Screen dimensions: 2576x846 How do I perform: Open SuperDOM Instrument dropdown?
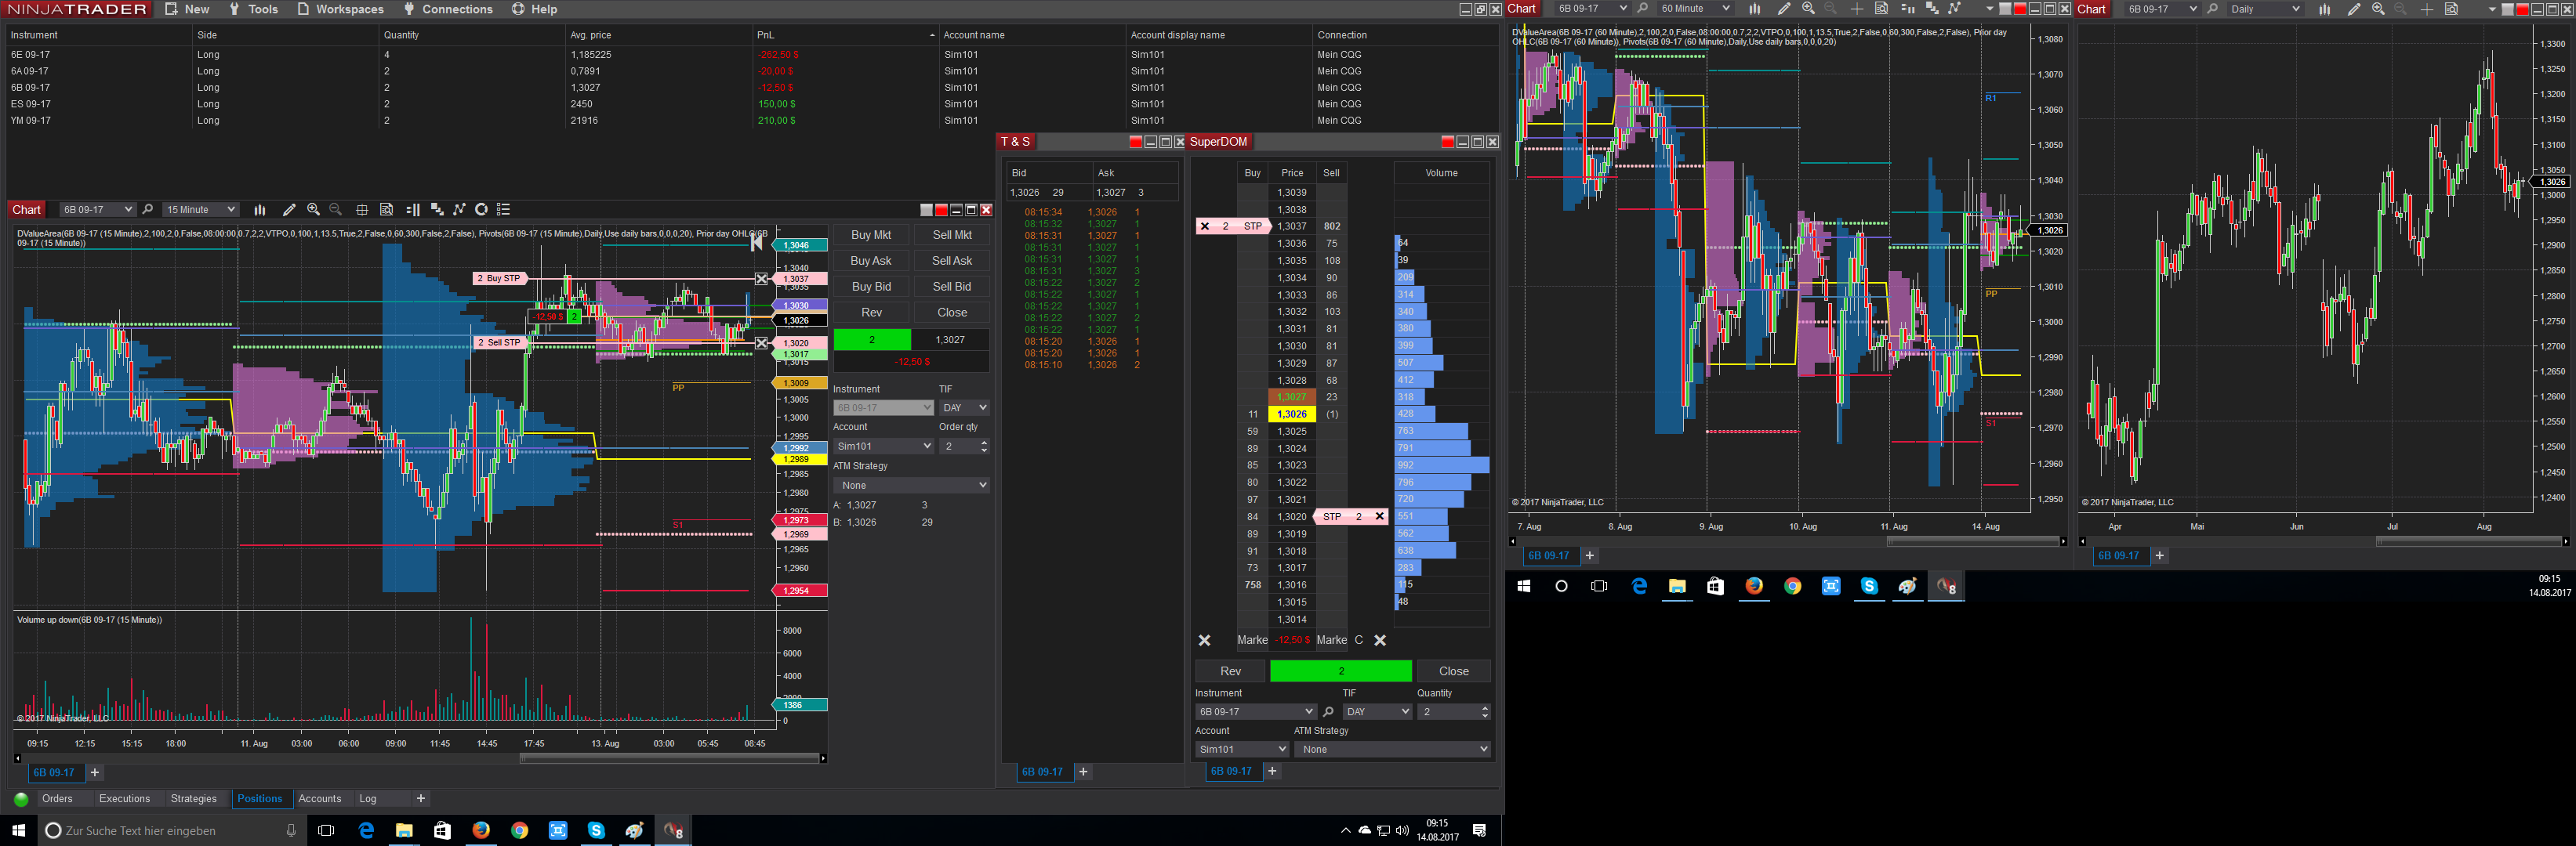1255,712
